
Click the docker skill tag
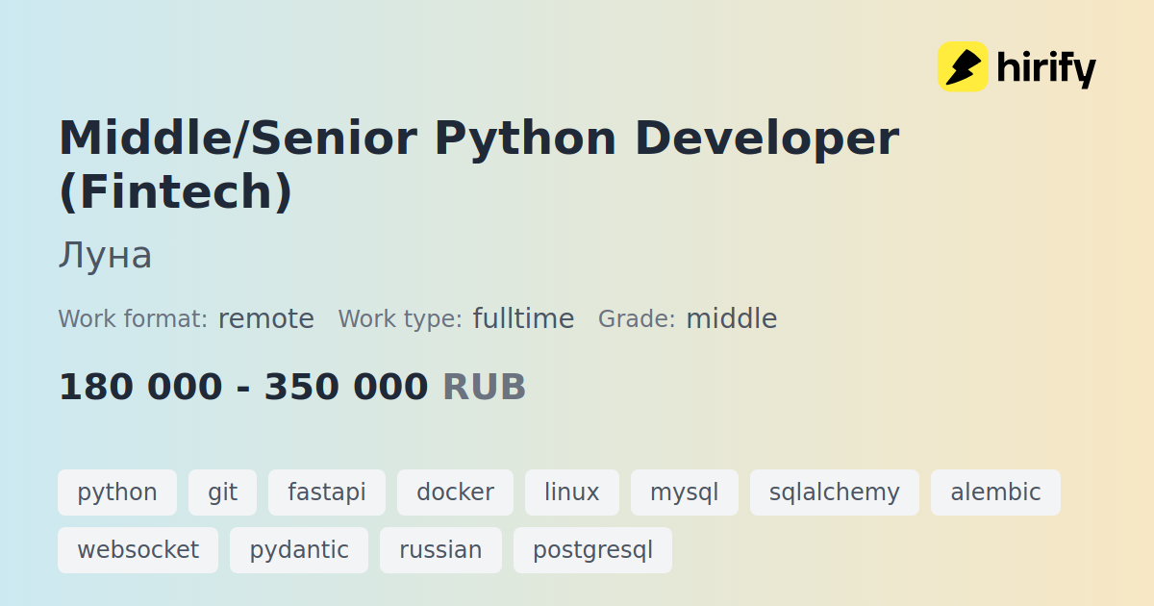click(455, 492)
